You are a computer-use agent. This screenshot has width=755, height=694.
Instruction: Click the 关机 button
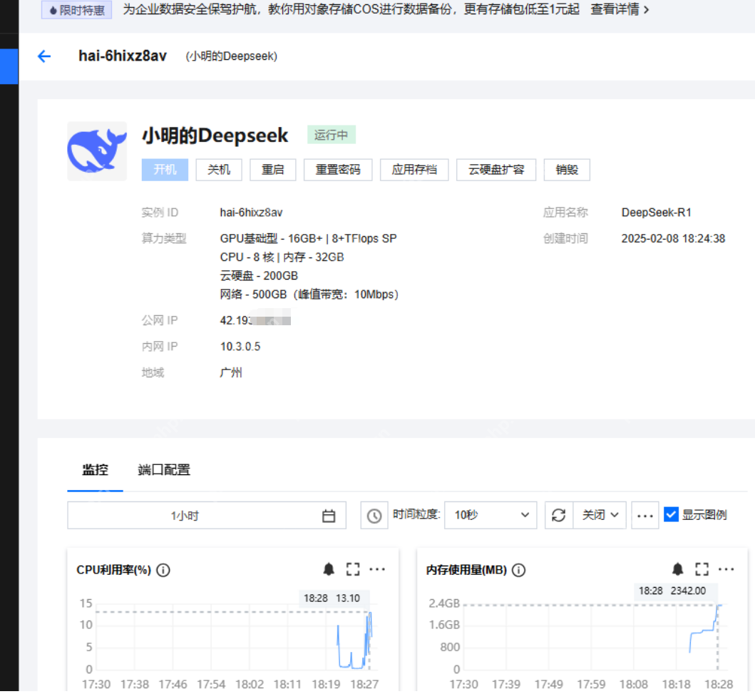[x=219, y=170]
